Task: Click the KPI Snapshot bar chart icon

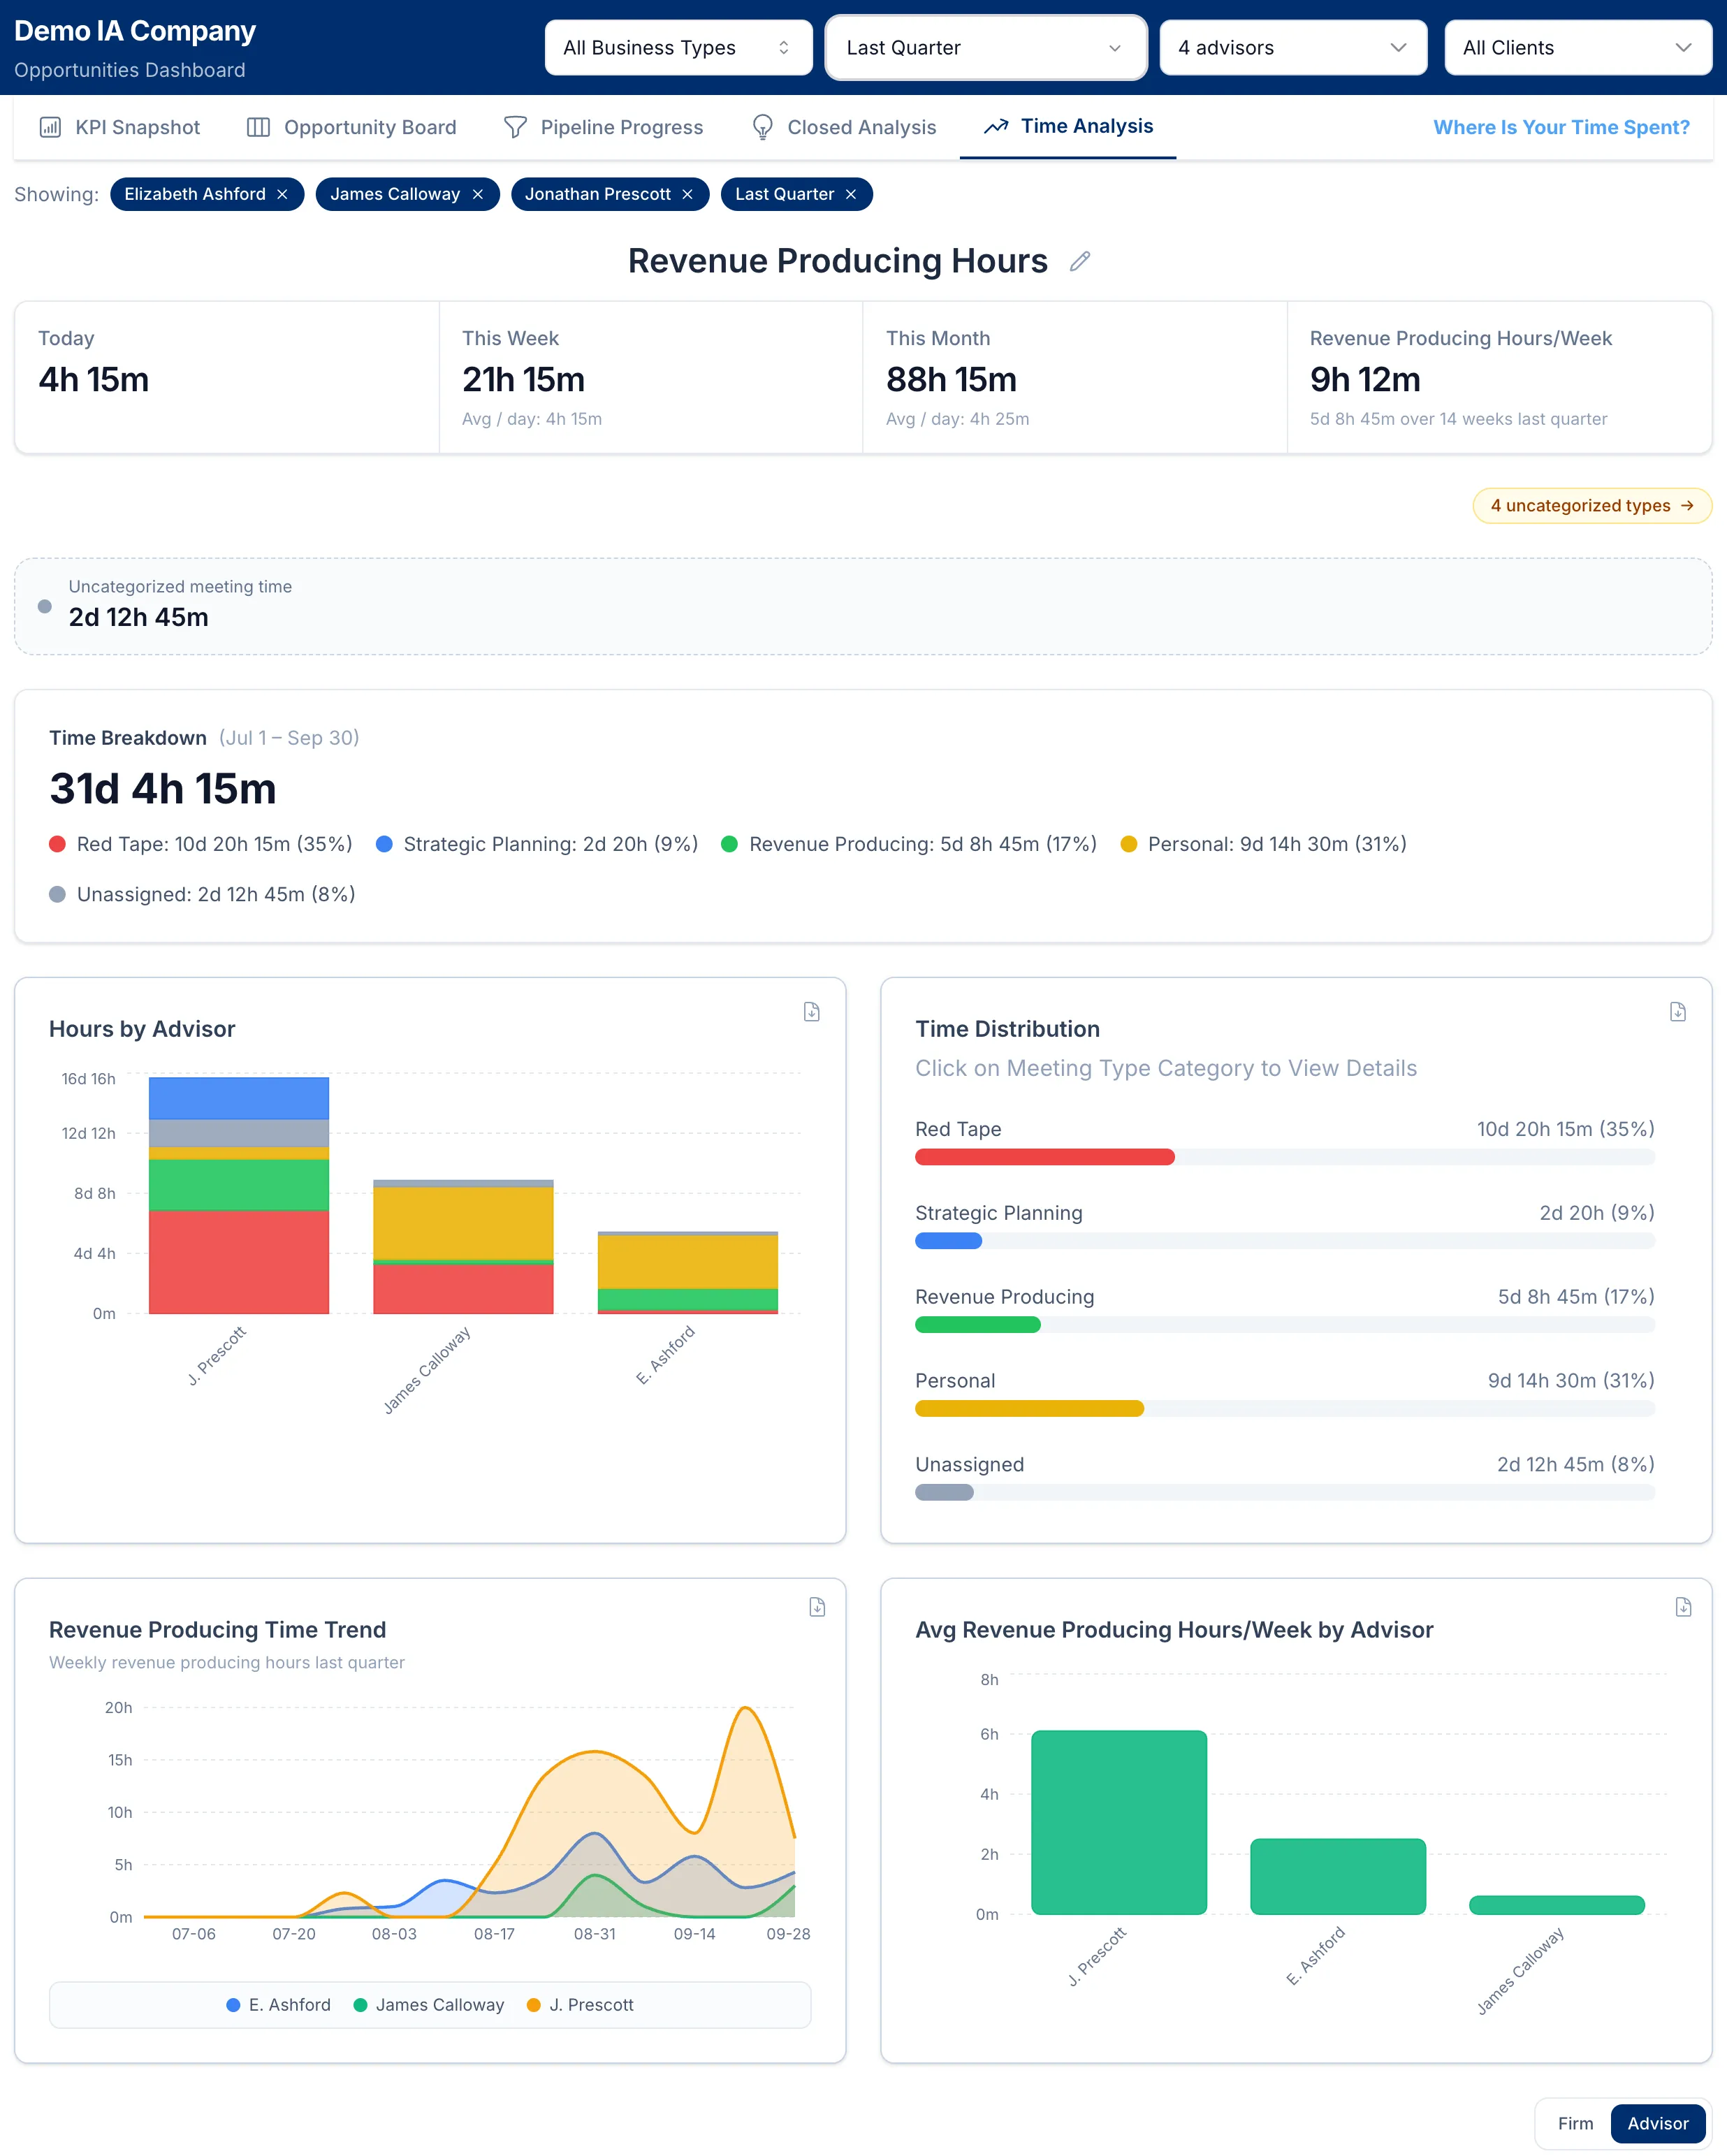Action: [50, 127]
